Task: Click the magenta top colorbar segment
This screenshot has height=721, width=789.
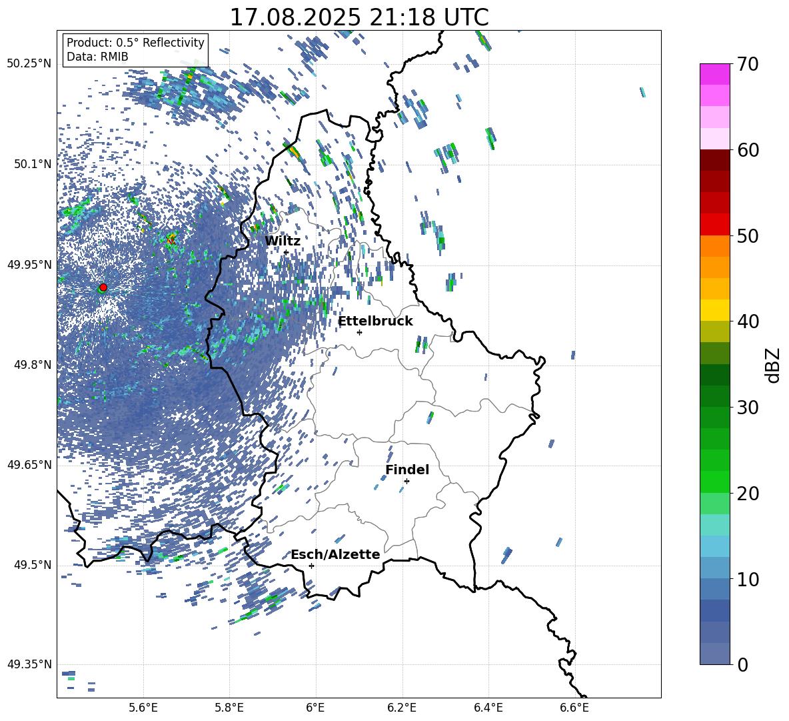Action: click(714, 74)
